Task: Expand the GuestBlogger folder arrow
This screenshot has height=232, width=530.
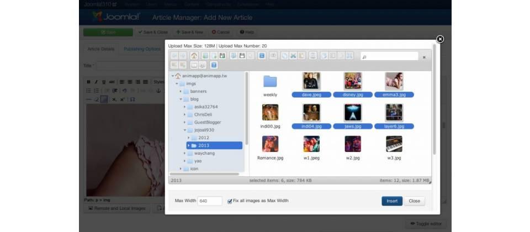Action: point(184,123)
